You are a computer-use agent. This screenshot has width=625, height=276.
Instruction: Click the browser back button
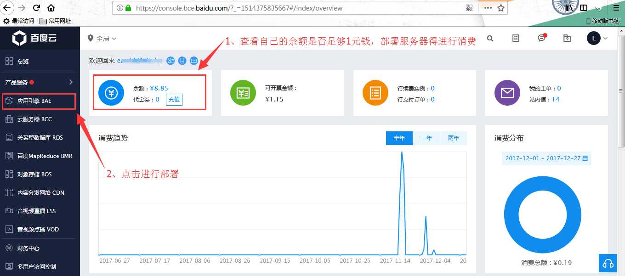pyautogui.click(x=7, y=8)
